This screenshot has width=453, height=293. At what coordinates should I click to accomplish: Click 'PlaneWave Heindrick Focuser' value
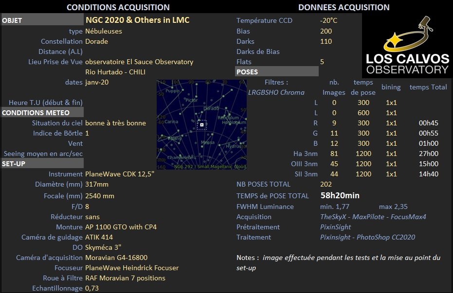132,268
